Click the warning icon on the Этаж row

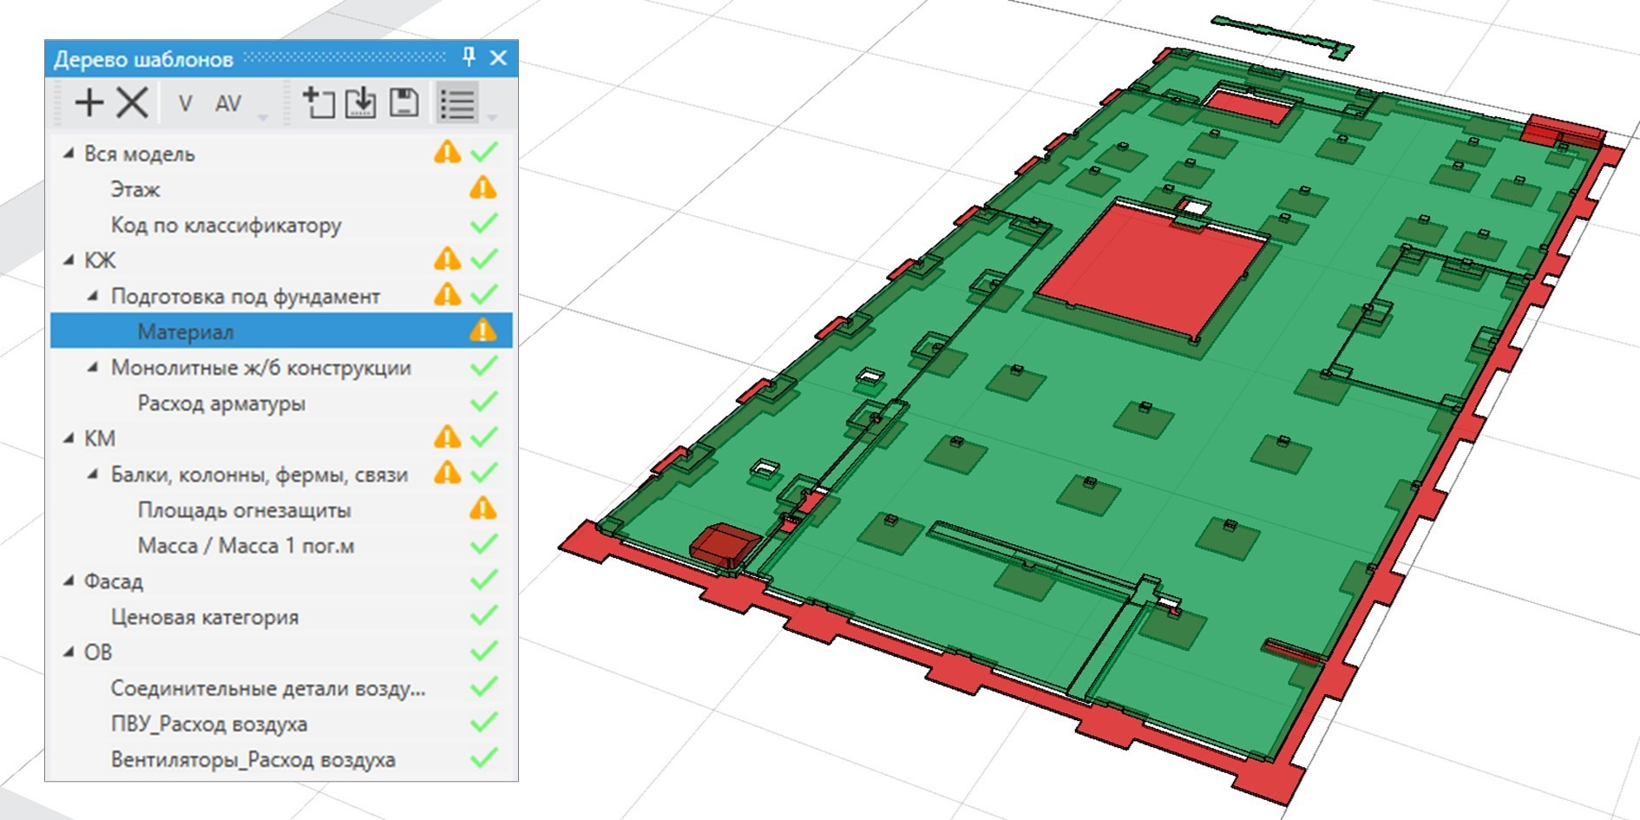(x=482, y=188)
